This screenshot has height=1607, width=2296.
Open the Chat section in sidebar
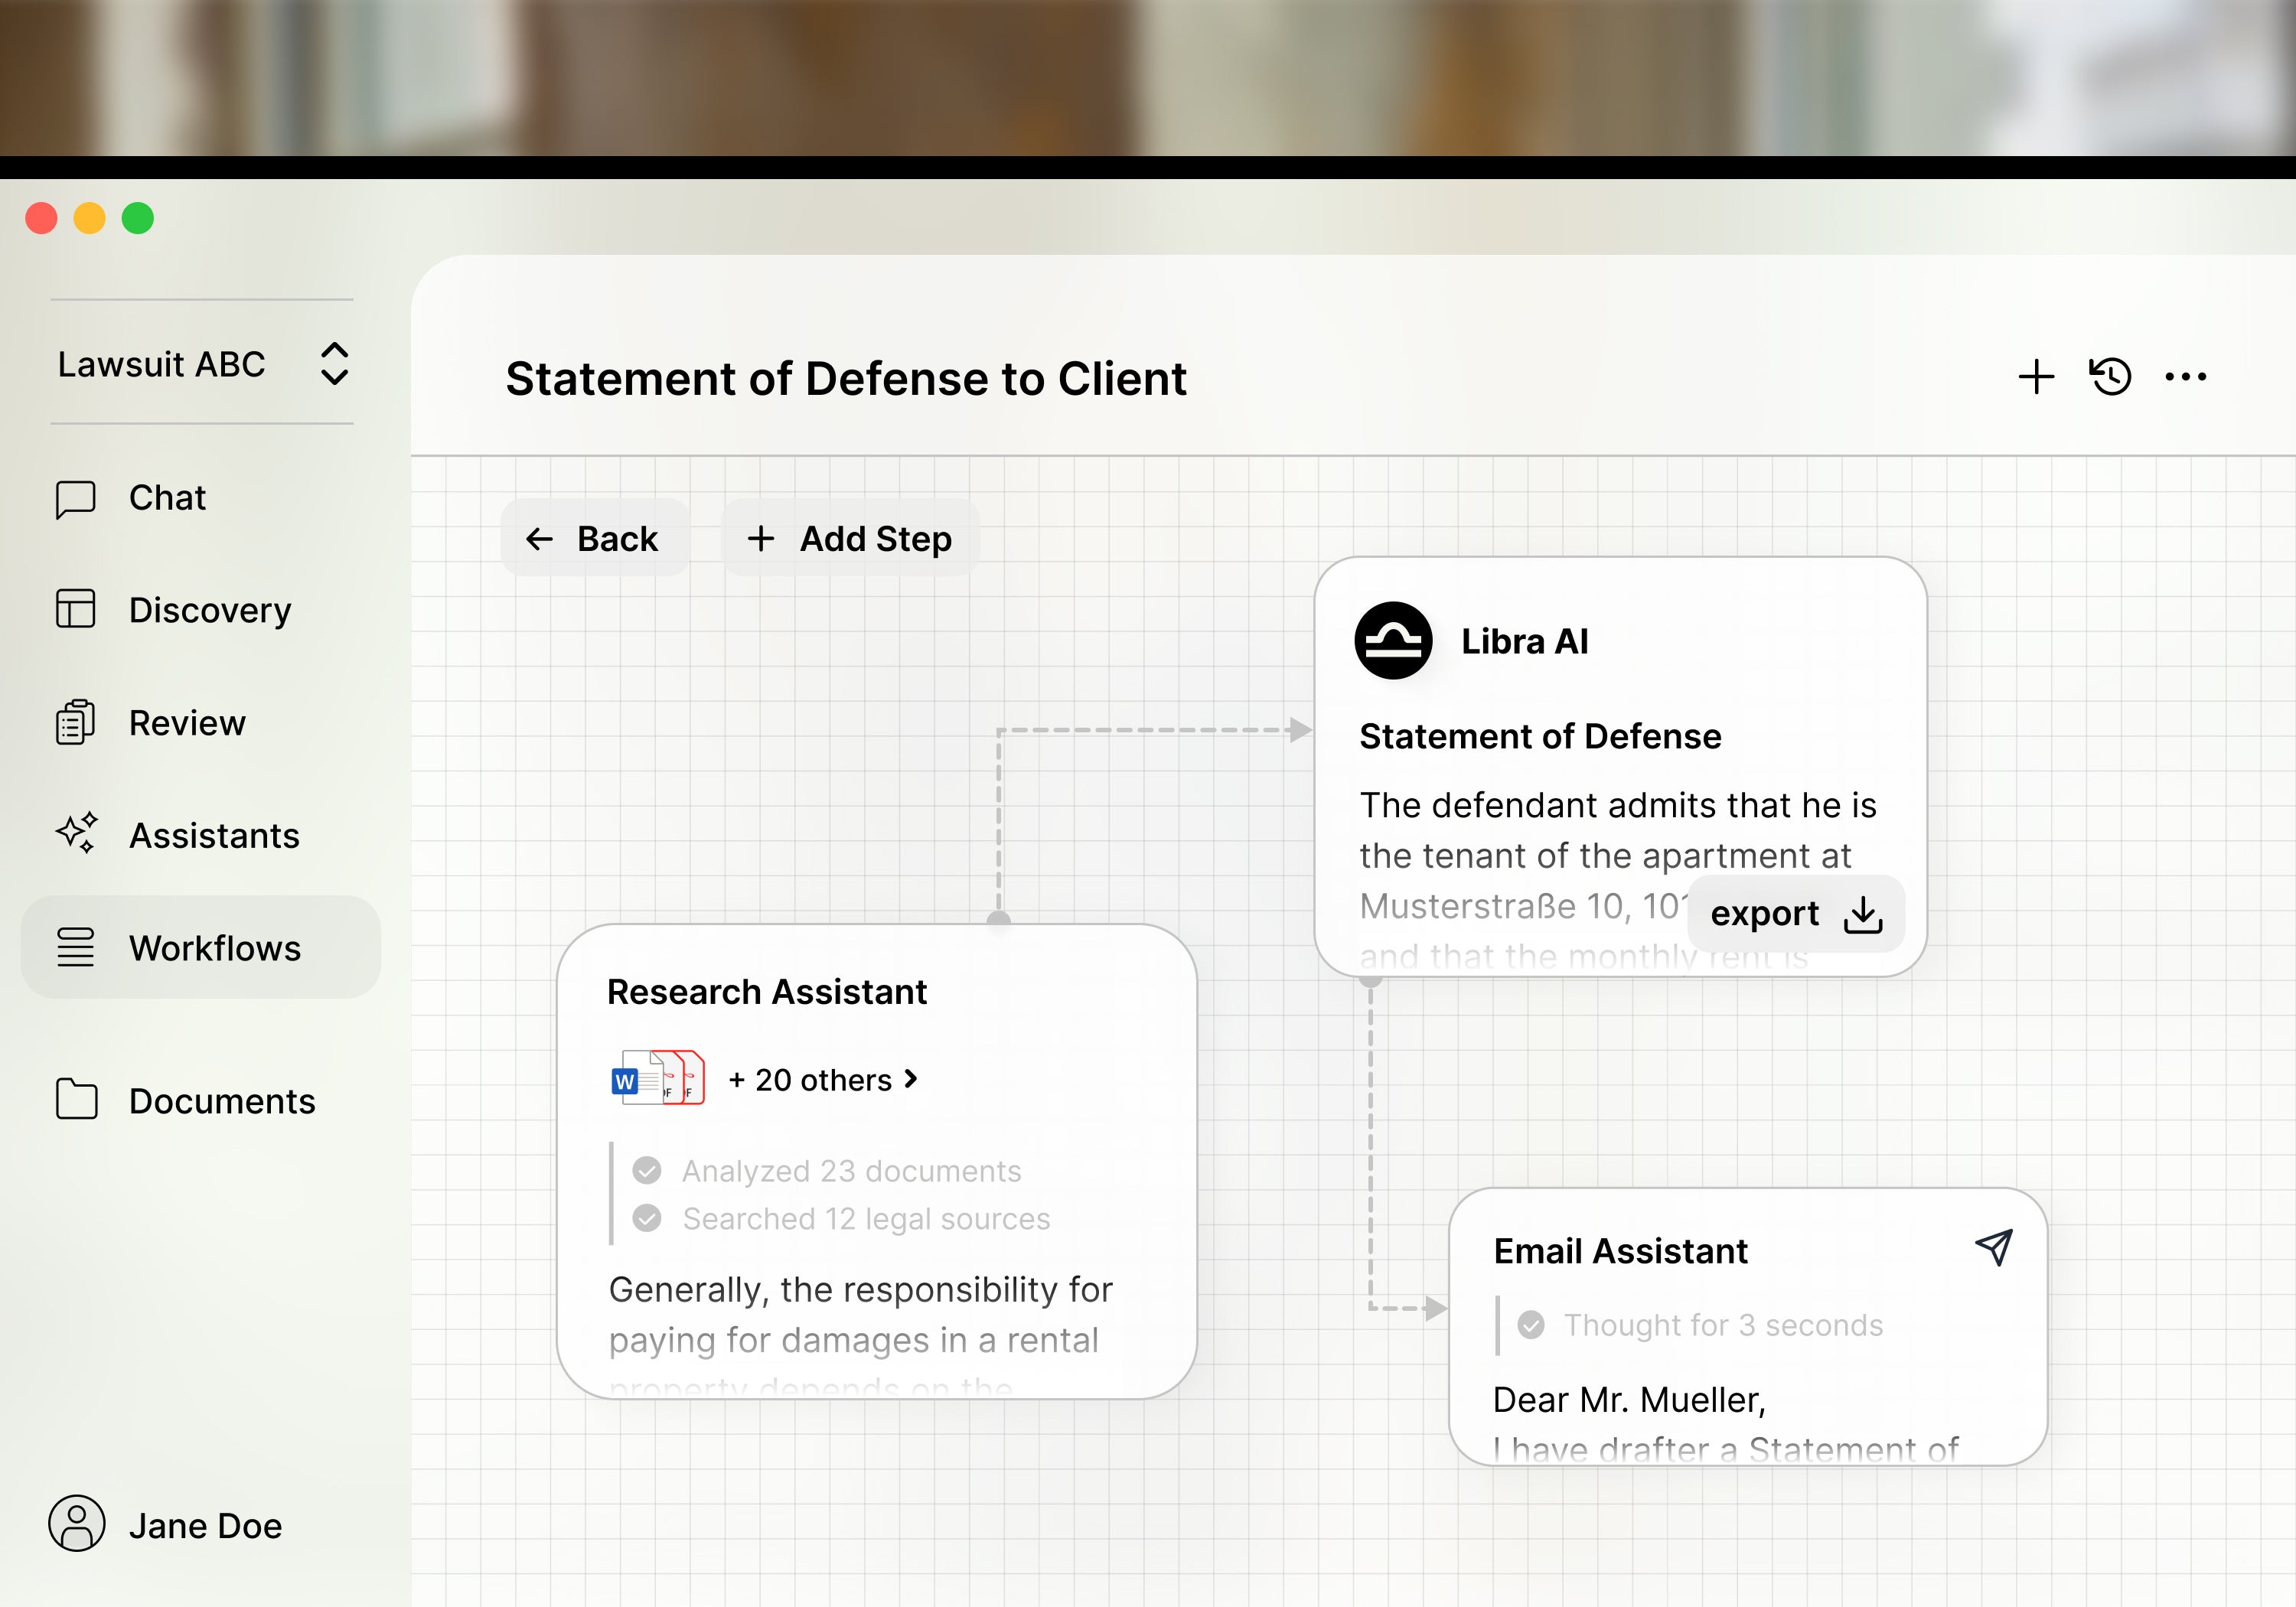(x=167, y=498)
